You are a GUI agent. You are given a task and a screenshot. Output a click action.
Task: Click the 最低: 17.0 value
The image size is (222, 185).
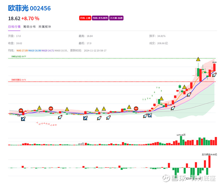85,43
